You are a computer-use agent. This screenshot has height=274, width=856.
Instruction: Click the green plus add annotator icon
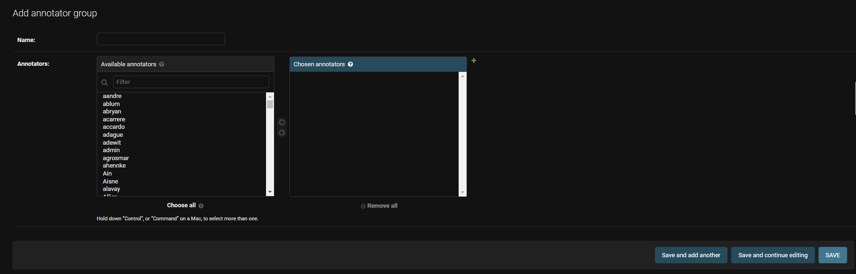click(474, 61)
